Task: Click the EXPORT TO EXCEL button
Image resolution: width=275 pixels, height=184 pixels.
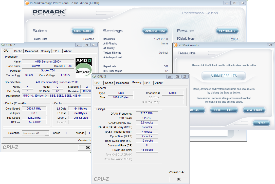Action: tap(224, 110)
